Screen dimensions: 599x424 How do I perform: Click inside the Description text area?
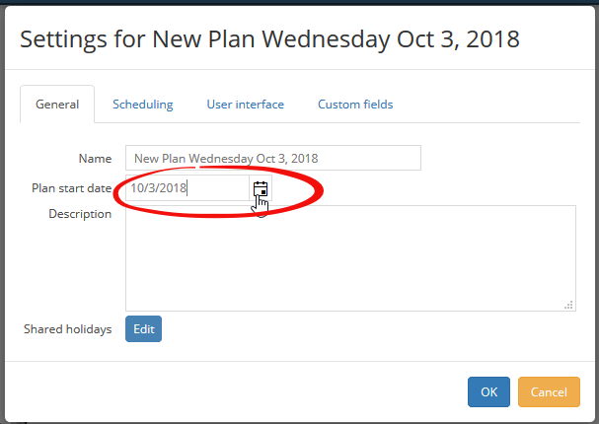350,258
